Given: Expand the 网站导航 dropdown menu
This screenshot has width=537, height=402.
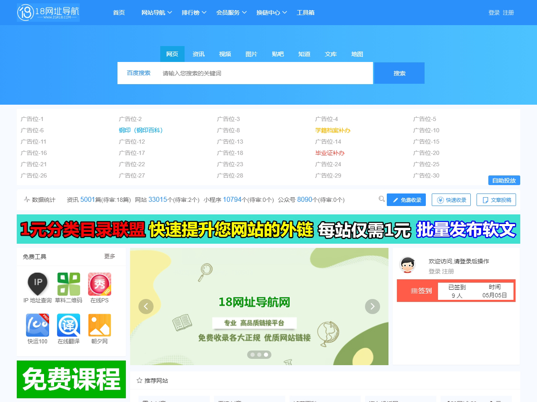Looking at the screenshot, I should (x=156, y=13).
